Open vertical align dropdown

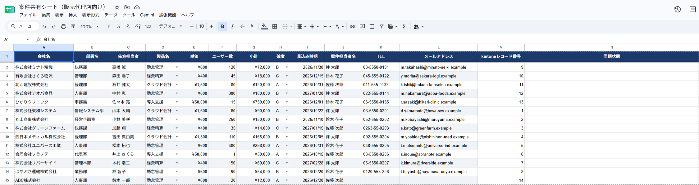(x=314, y=27)
